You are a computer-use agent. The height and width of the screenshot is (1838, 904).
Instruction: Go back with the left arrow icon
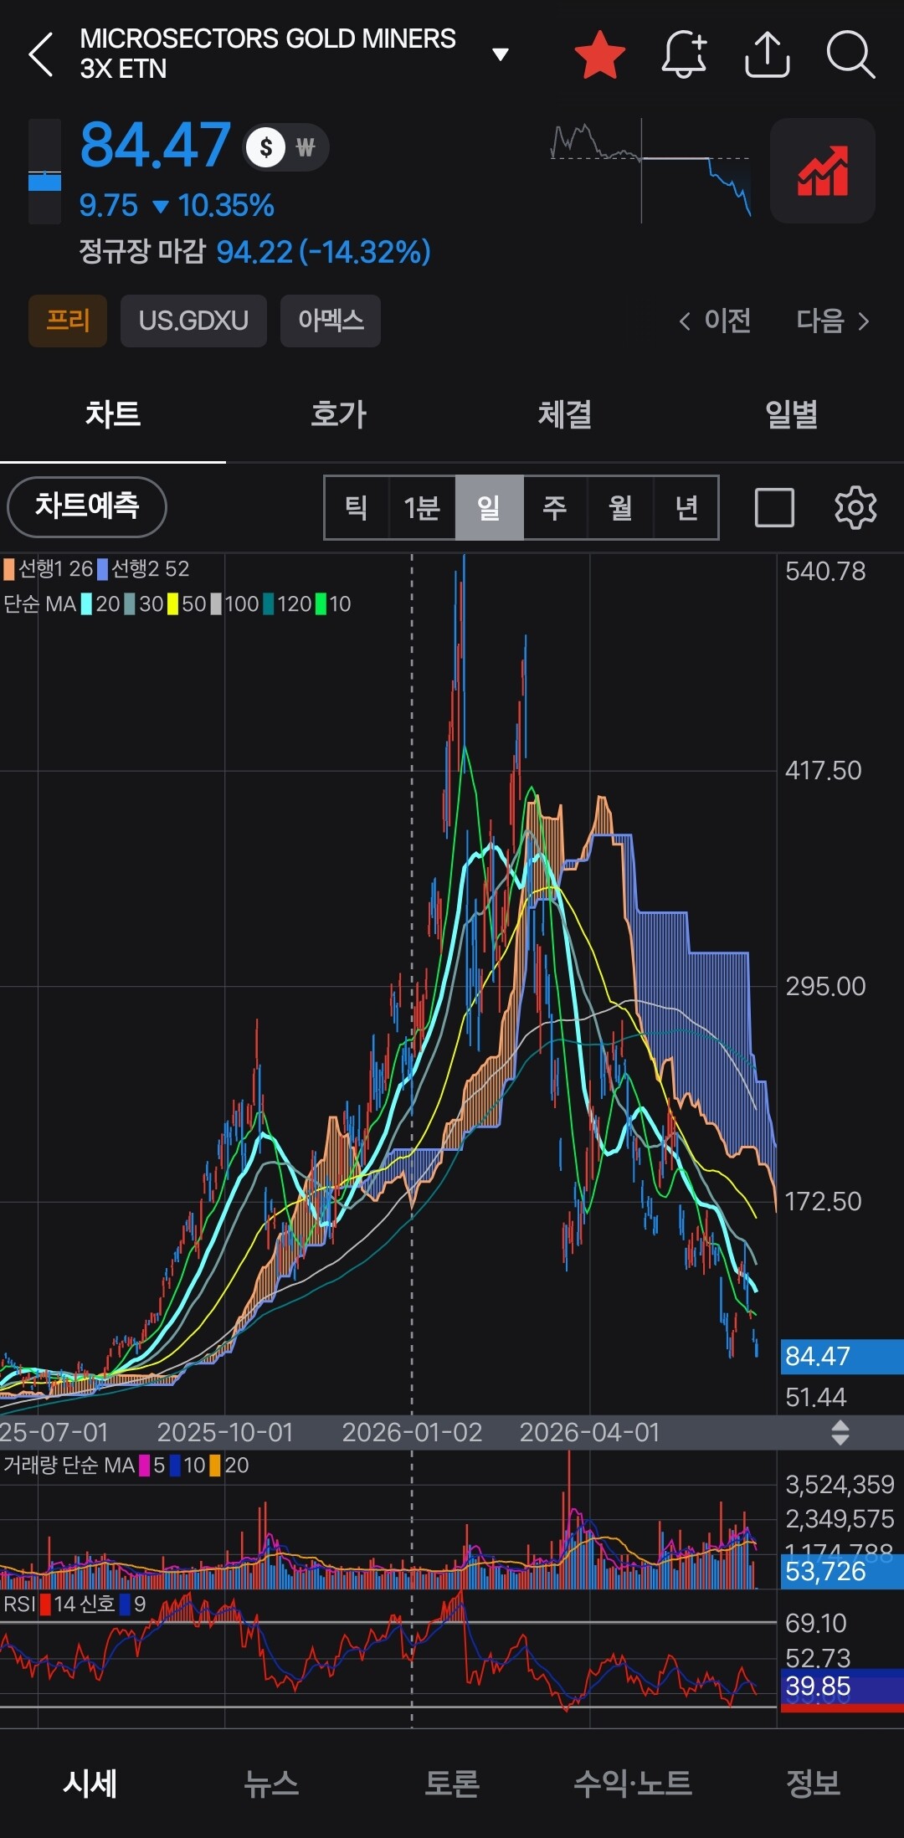(x=42, y=54)
